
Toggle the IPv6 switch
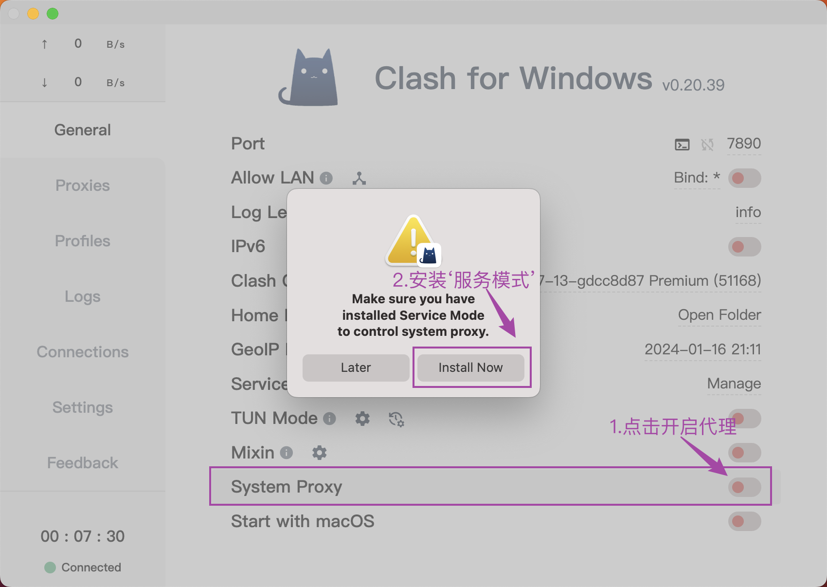[x=744, y=247]
